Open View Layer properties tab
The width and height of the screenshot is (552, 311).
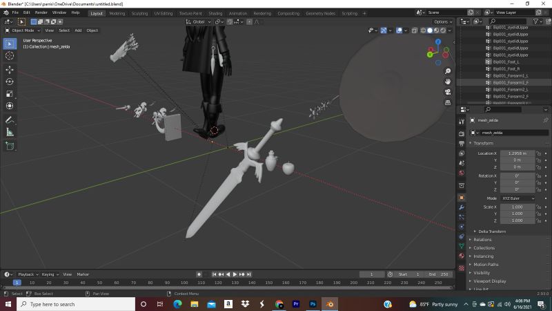point(462,153)
